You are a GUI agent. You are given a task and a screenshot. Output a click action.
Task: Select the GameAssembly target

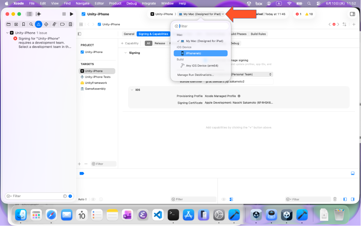point(97,89)
